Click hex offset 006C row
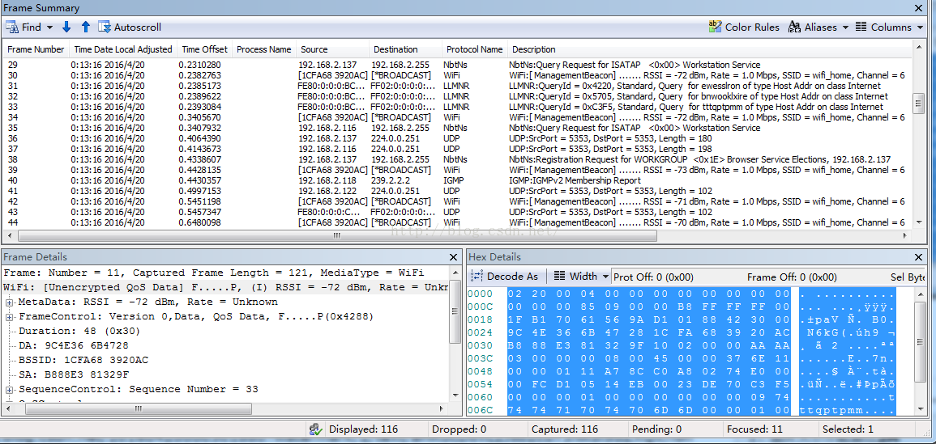Image resolution: width=936 pixels, height=444 pixels. [682, 410]
